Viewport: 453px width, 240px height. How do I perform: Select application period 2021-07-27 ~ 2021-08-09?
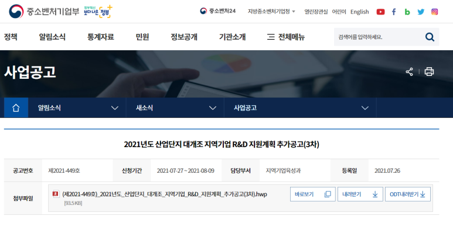point(185,171)
